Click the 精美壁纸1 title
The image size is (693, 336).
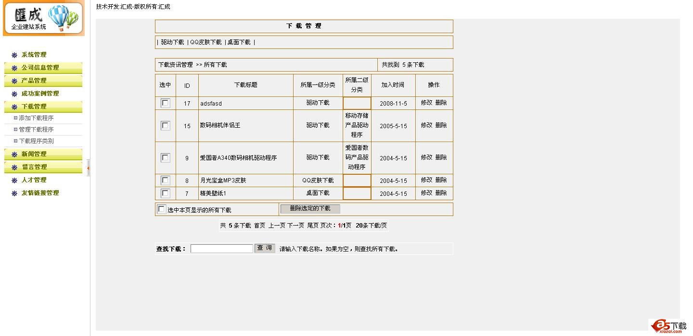(x=213, y=193)
